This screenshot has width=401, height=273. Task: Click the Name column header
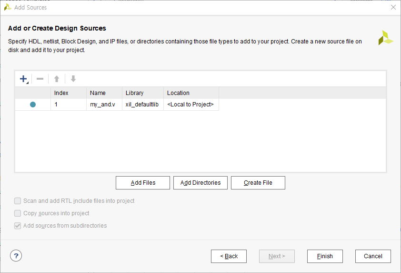[x=104, y=93]
